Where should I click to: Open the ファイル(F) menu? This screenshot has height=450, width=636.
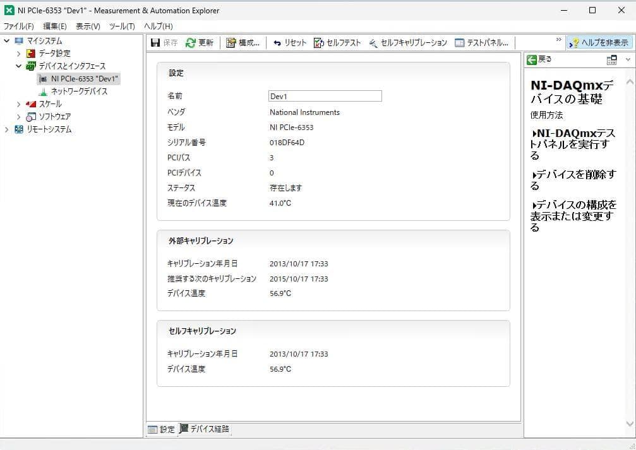pyautogui.click(x=19, y=27)
